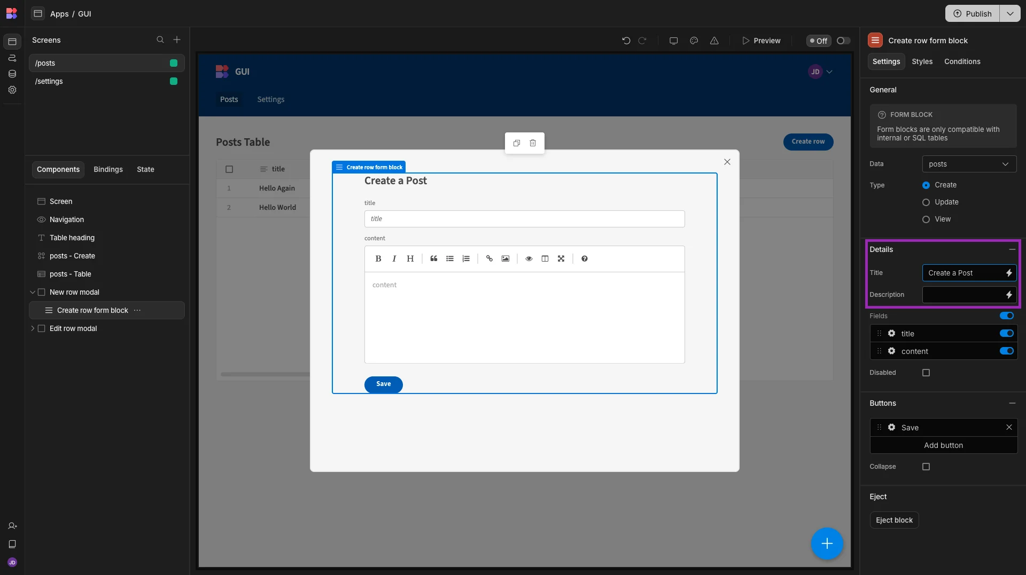Open settings gear for the title field
The height and width of the screenshot is (575, 1026).
[892, 334]
